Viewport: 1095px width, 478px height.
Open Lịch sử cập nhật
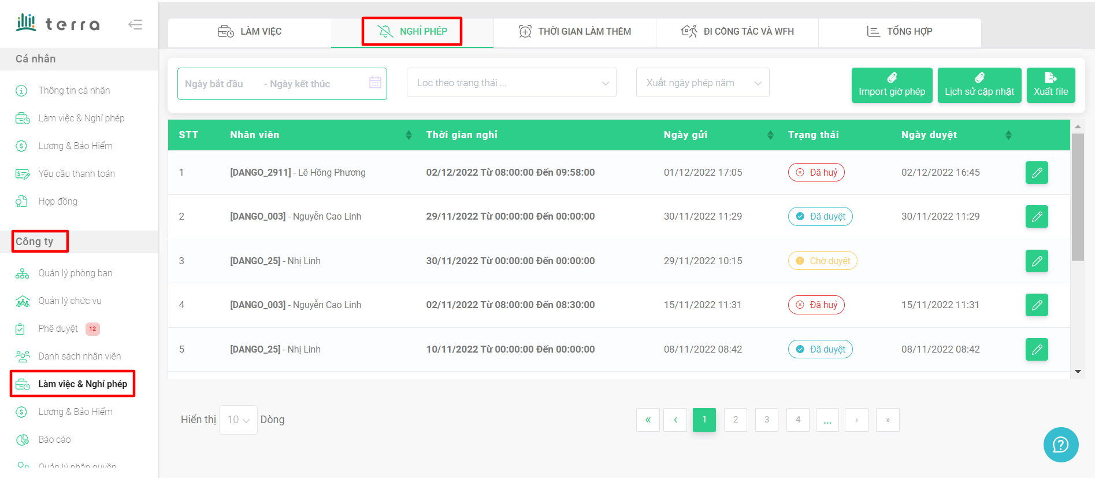point(979,85)
